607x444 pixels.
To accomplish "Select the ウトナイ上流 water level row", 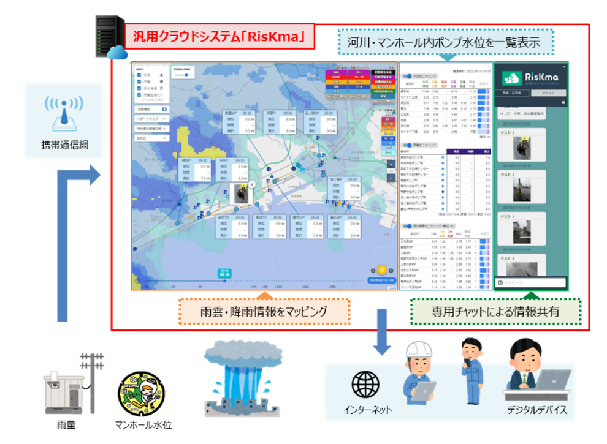I will pyautogui.click(x=445, y=97).
